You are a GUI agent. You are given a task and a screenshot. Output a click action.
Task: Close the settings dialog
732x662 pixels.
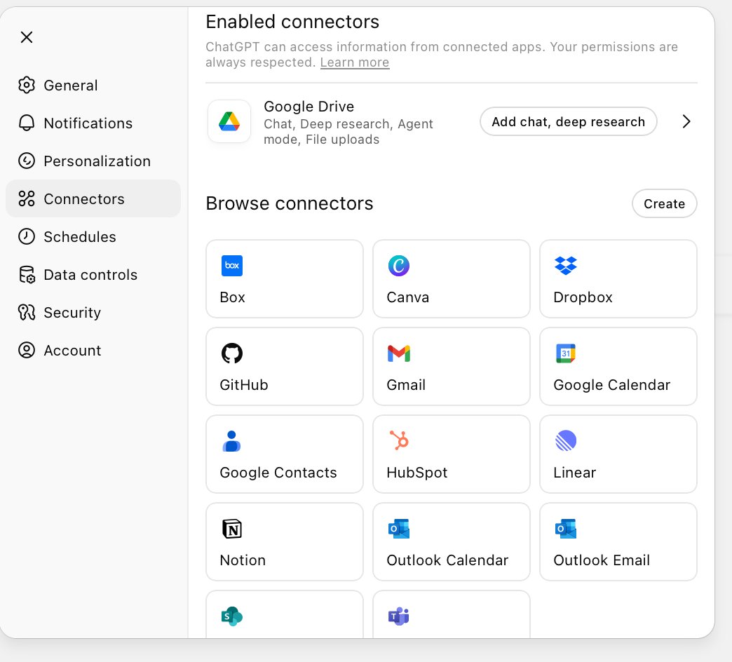tap(27, 37)
